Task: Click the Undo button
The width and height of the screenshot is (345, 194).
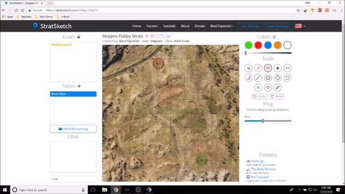Action: [x=259, y=96]
